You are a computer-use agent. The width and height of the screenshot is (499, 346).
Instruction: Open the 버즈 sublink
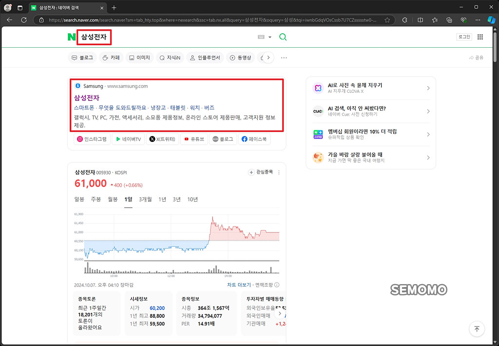point(210,108)
